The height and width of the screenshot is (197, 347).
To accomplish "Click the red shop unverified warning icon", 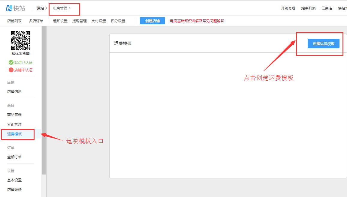I will coord(11,70).
